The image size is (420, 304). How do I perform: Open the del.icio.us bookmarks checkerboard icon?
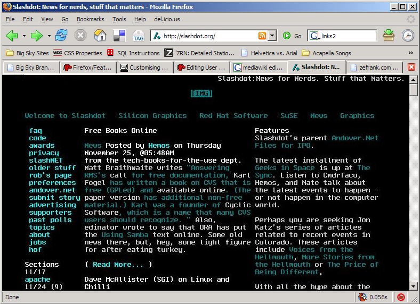(119, 36)
